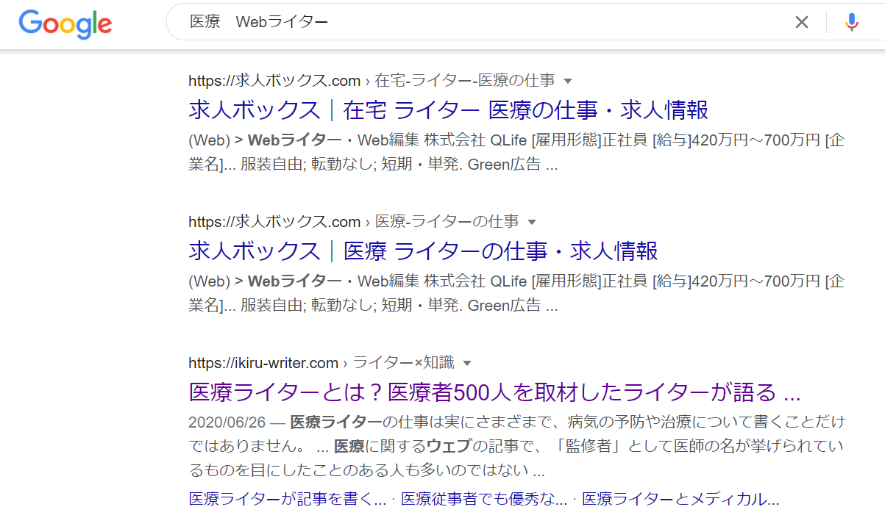The height and width of the screenshot is (529, 885).
Task: Open sitelink 医療ライターが記事を書く...
Action: click(288, 500)
